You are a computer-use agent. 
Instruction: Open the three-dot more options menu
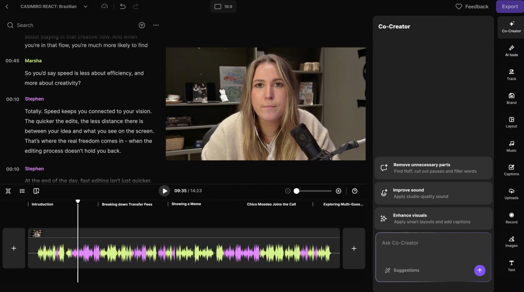pyautogui.click(x=156, y=25)
